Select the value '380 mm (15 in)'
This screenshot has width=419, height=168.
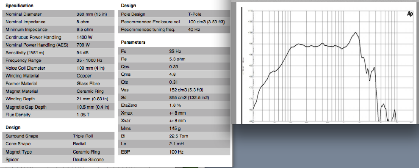pos(92,14)
